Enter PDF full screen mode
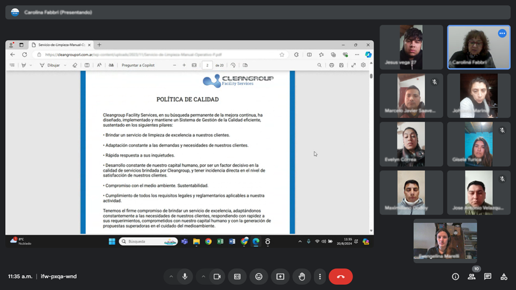 (x=353, y=65)
